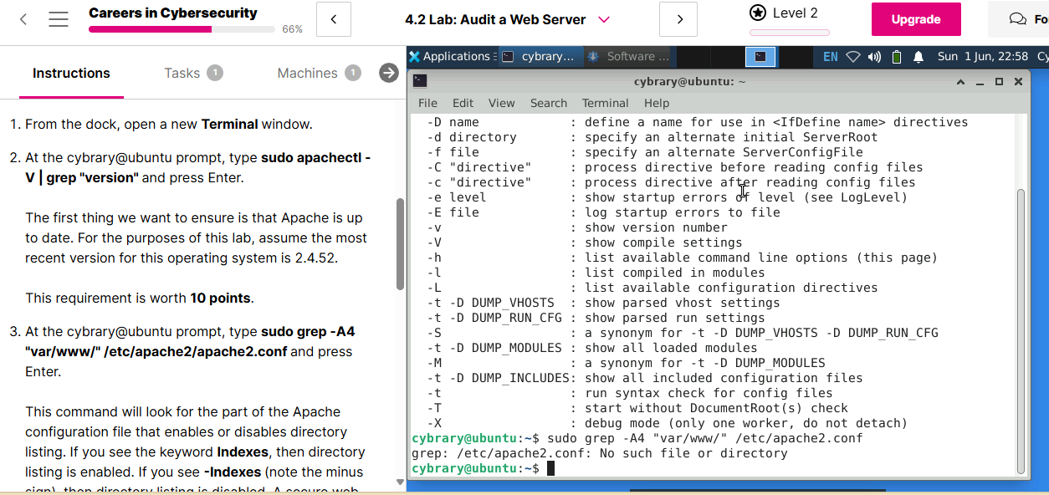Expand the 4.2 Lab title dropdown
This screenshot has width=1049, height=495.
coord(604,19)
